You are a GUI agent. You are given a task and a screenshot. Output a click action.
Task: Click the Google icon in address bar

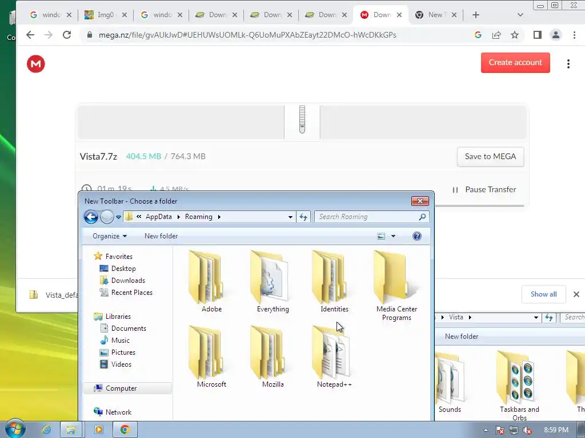[x=478, y=35]
